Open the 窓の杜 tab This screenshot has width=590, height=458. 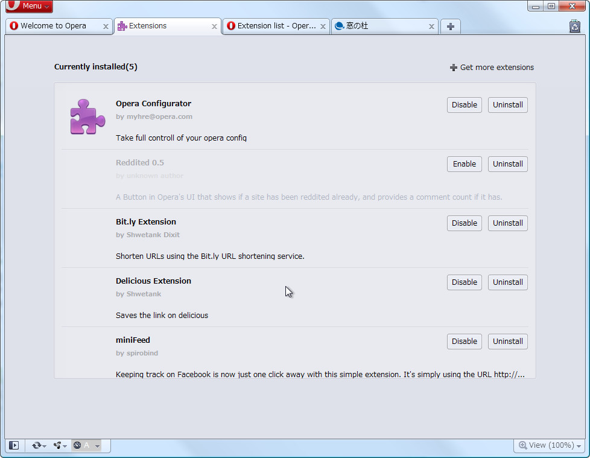tap(384, 26)
